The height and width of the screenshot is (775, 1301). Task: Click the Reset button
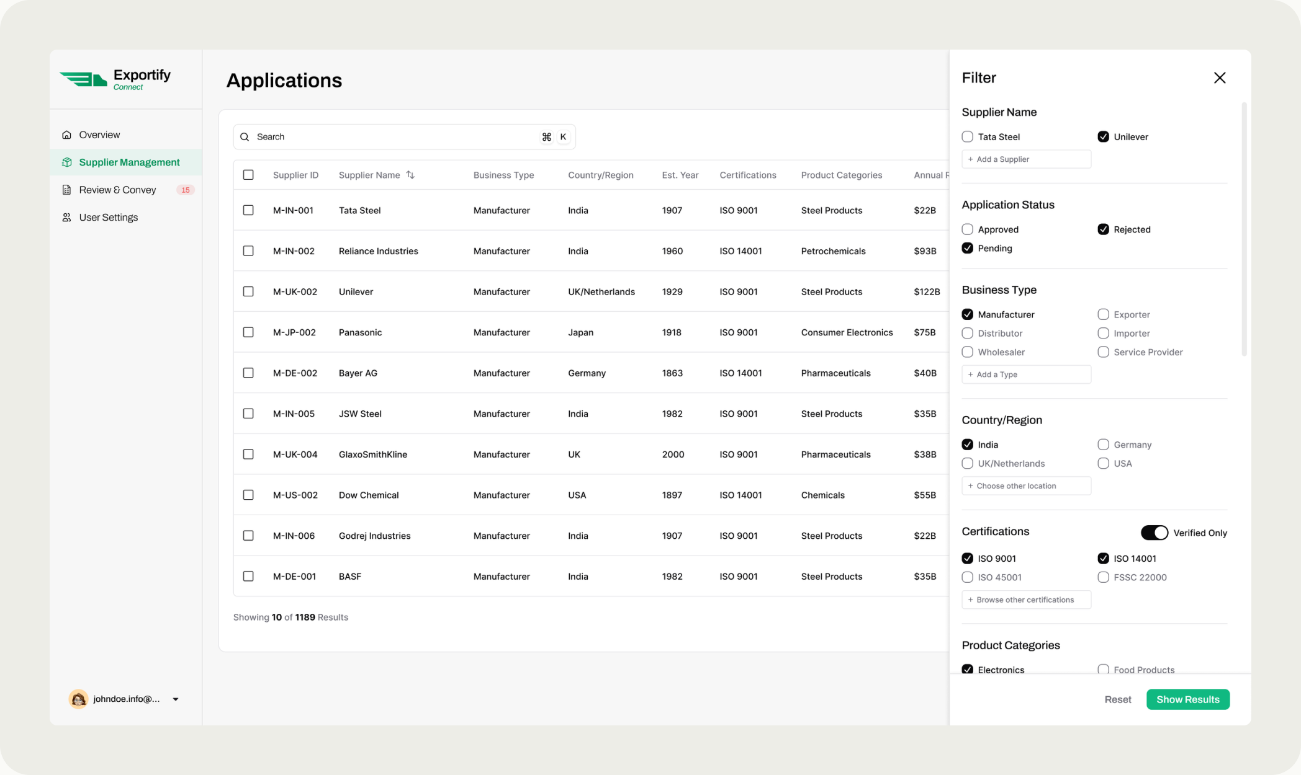[1117, 699]
